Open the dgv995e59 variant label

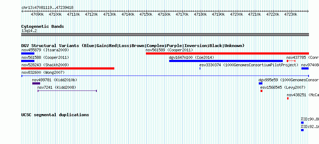click(289, 80)
